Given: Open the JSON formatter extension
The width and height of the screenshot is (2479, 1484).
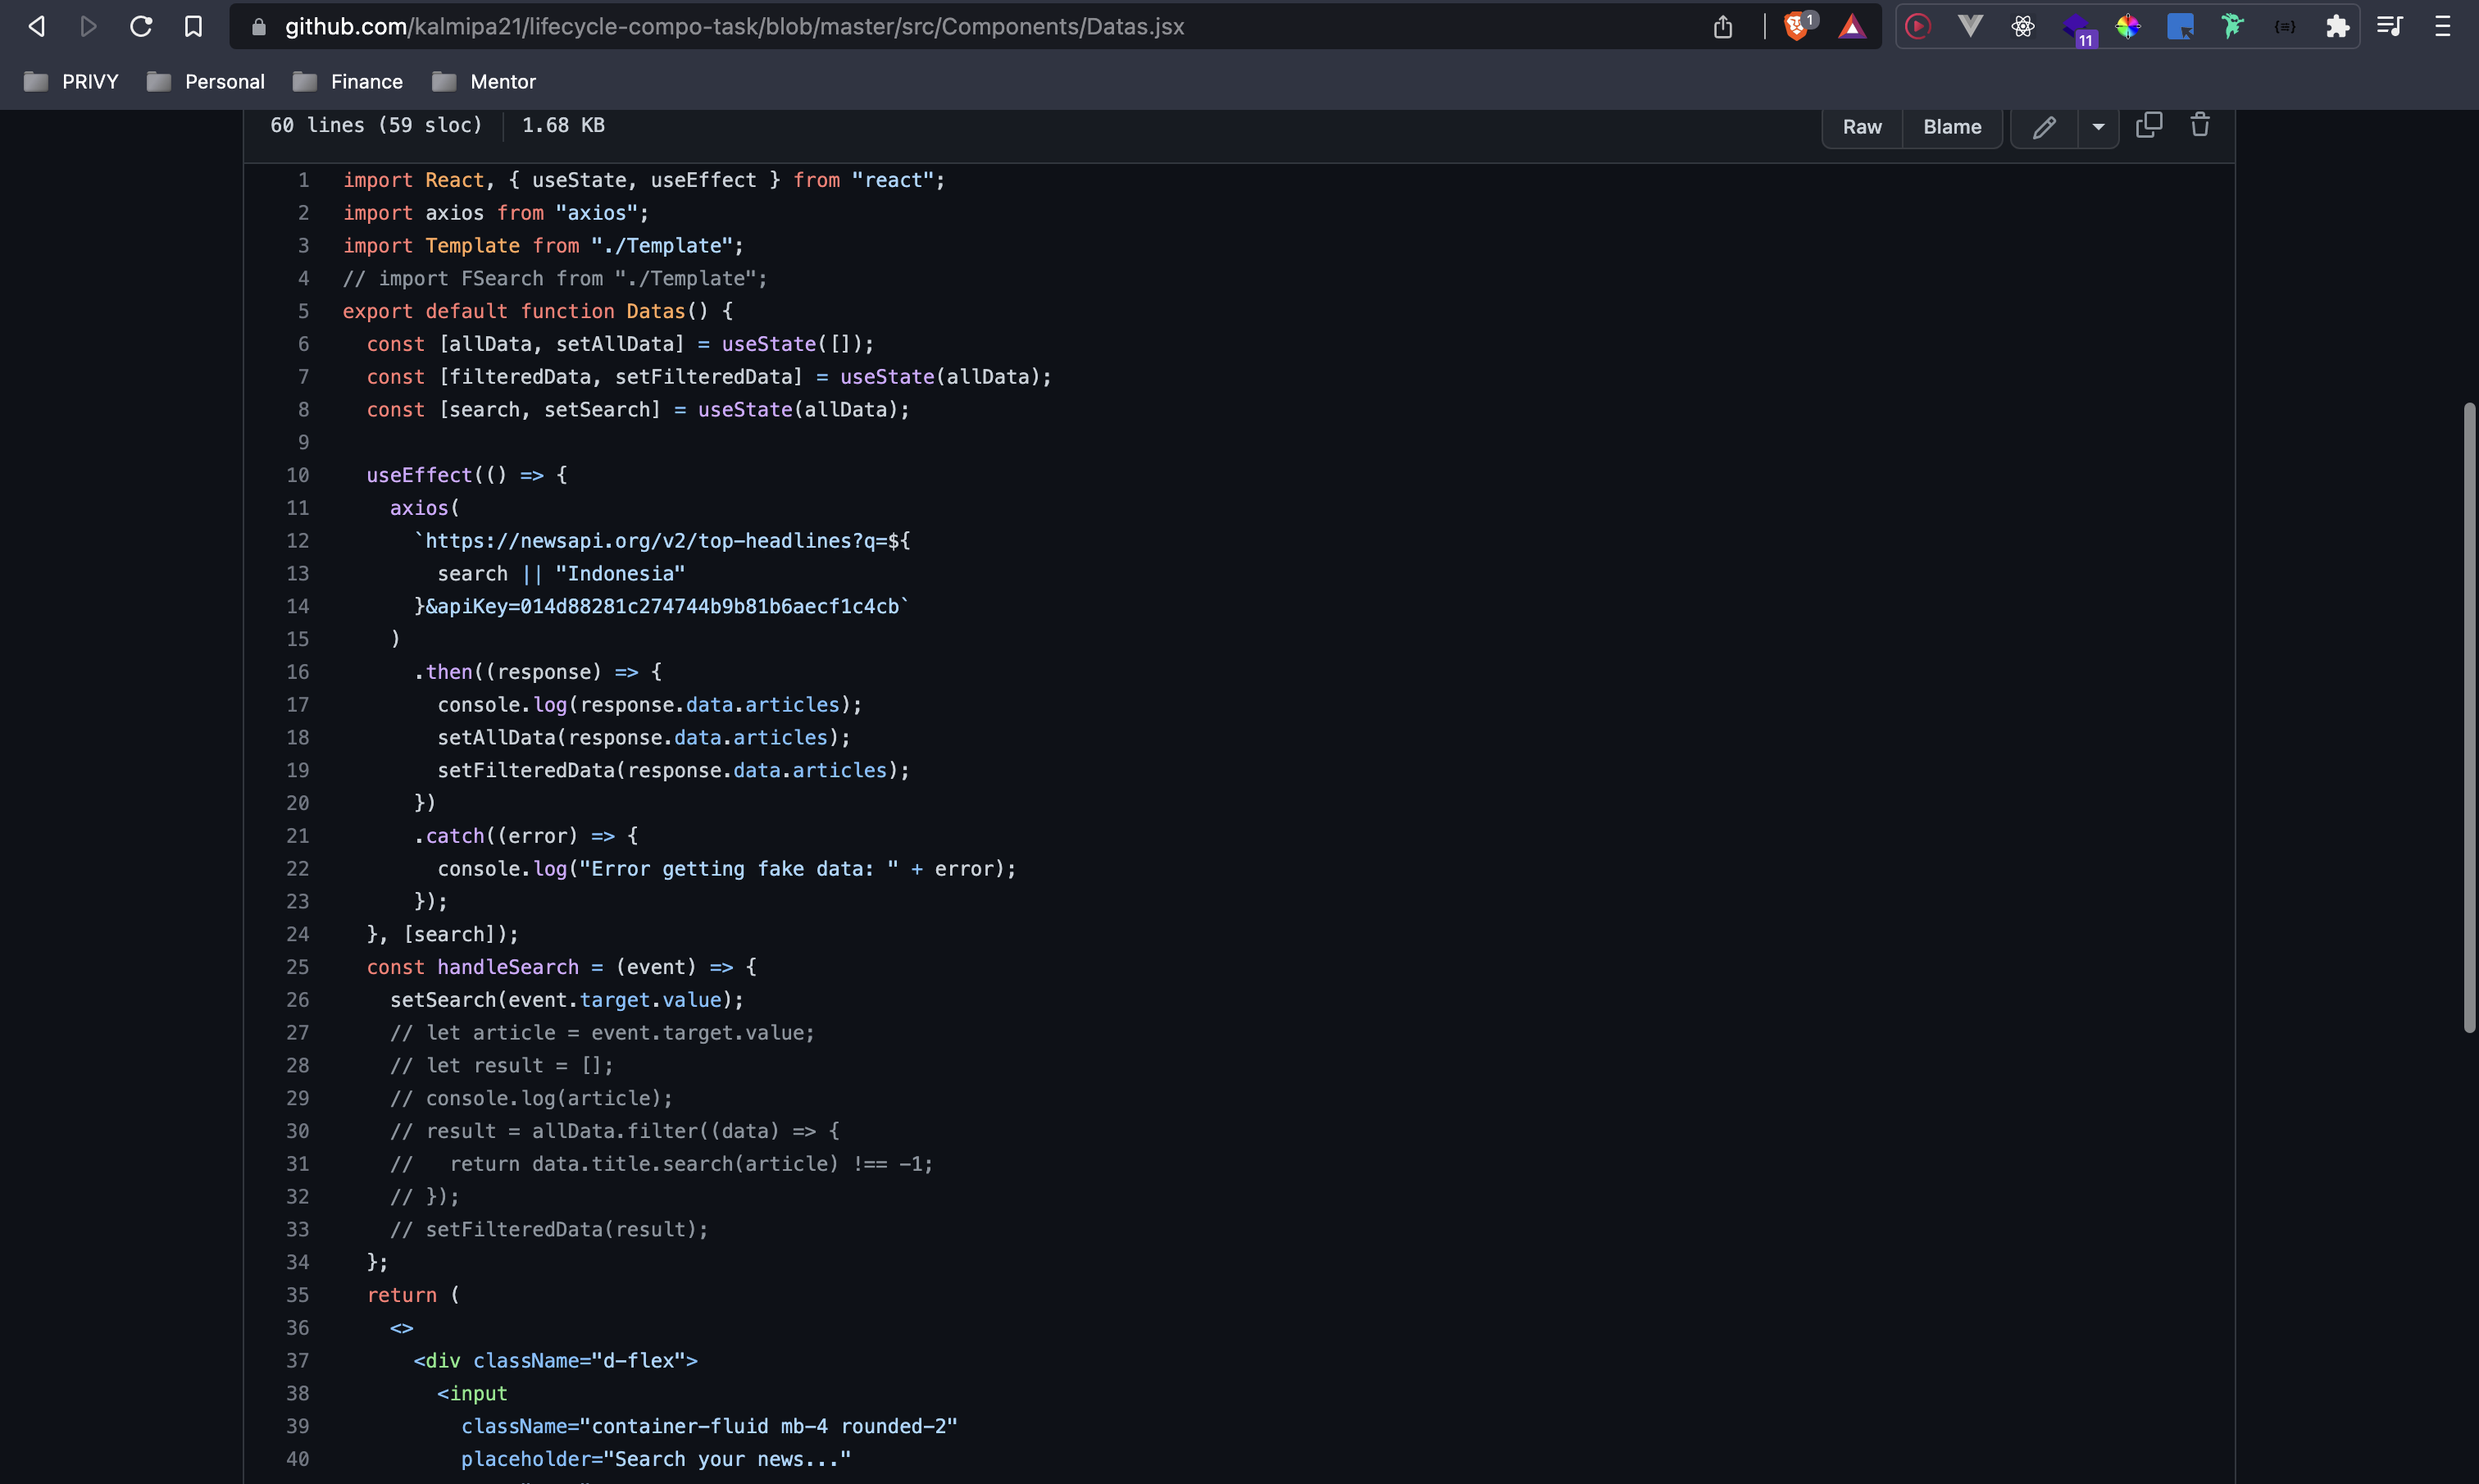Looking at the screenshot, I should point(2285,27).
